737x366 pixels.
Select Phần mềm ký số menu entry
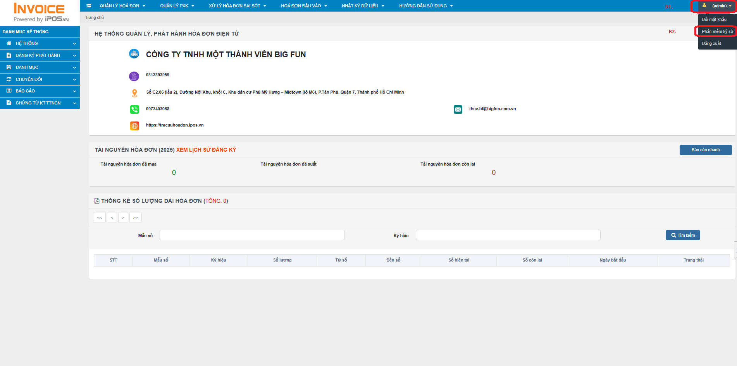coord(717,31)
